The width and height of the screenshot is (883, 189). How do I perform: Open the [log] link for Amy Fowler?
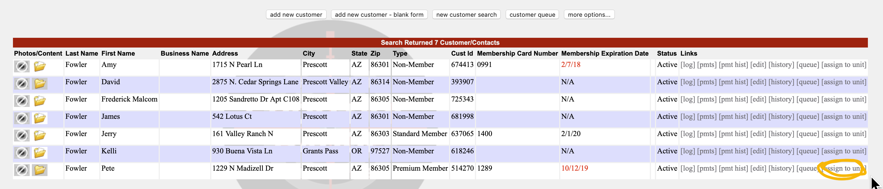688,65
